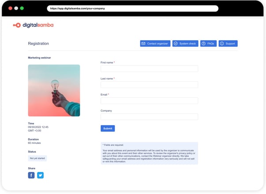
Task: Focus the Last name input field
Action: (149, 85)
